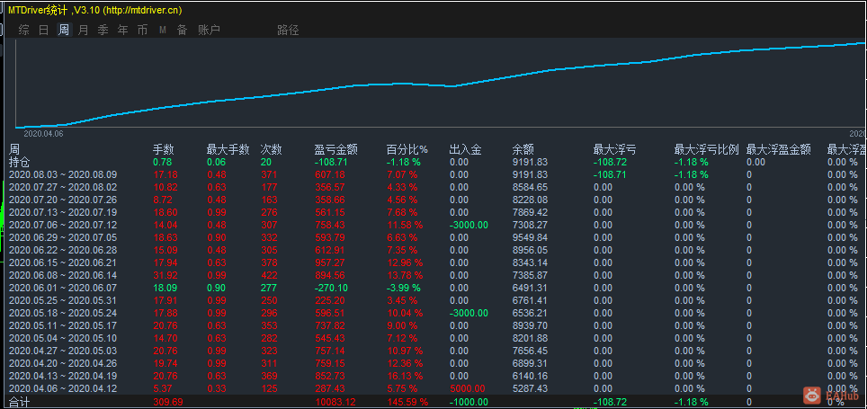Select the M tab

tap(163, 30)
